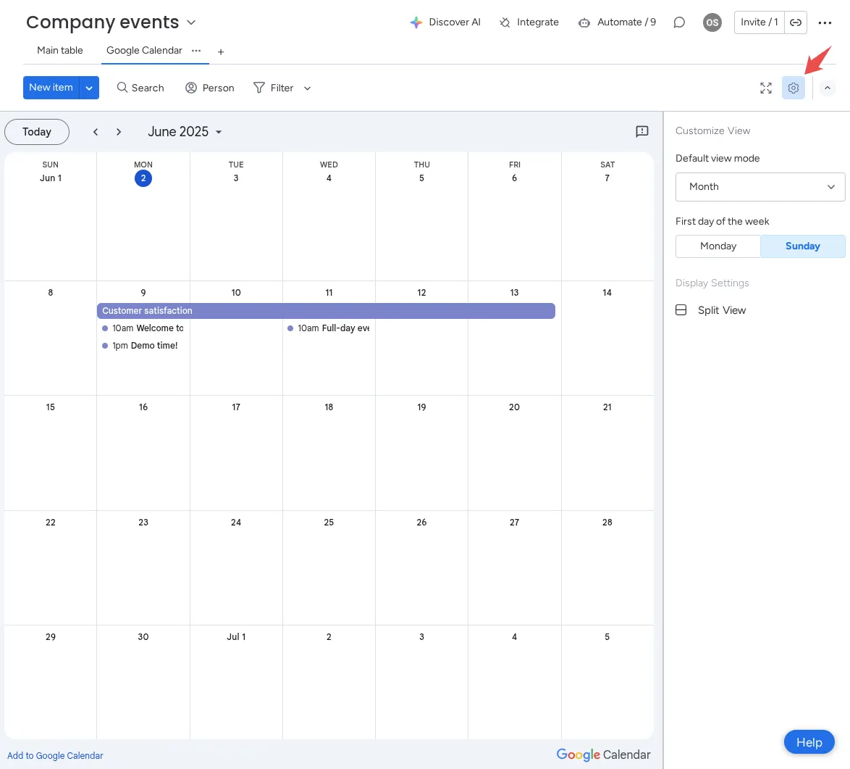Viewport: 850px width, 769px height.
Task: Click the Split View icon
Action: (681, 310)
